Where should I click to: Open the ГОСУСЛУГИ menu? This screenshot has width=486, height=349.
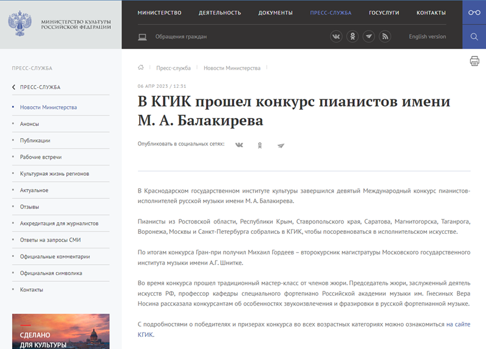click(x=384, y=13)
